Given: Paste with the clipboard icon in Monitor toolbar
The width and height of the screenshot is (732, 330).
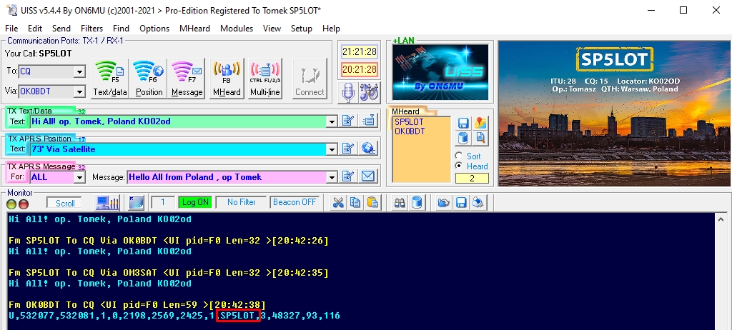Looking at the screenshot, I should (x=372, y=203).
